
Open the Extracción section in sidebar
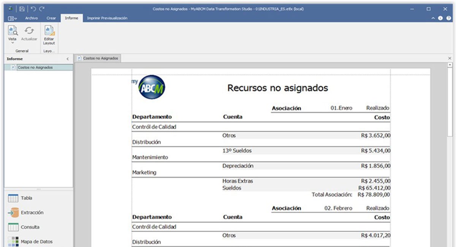coord(13,212)
